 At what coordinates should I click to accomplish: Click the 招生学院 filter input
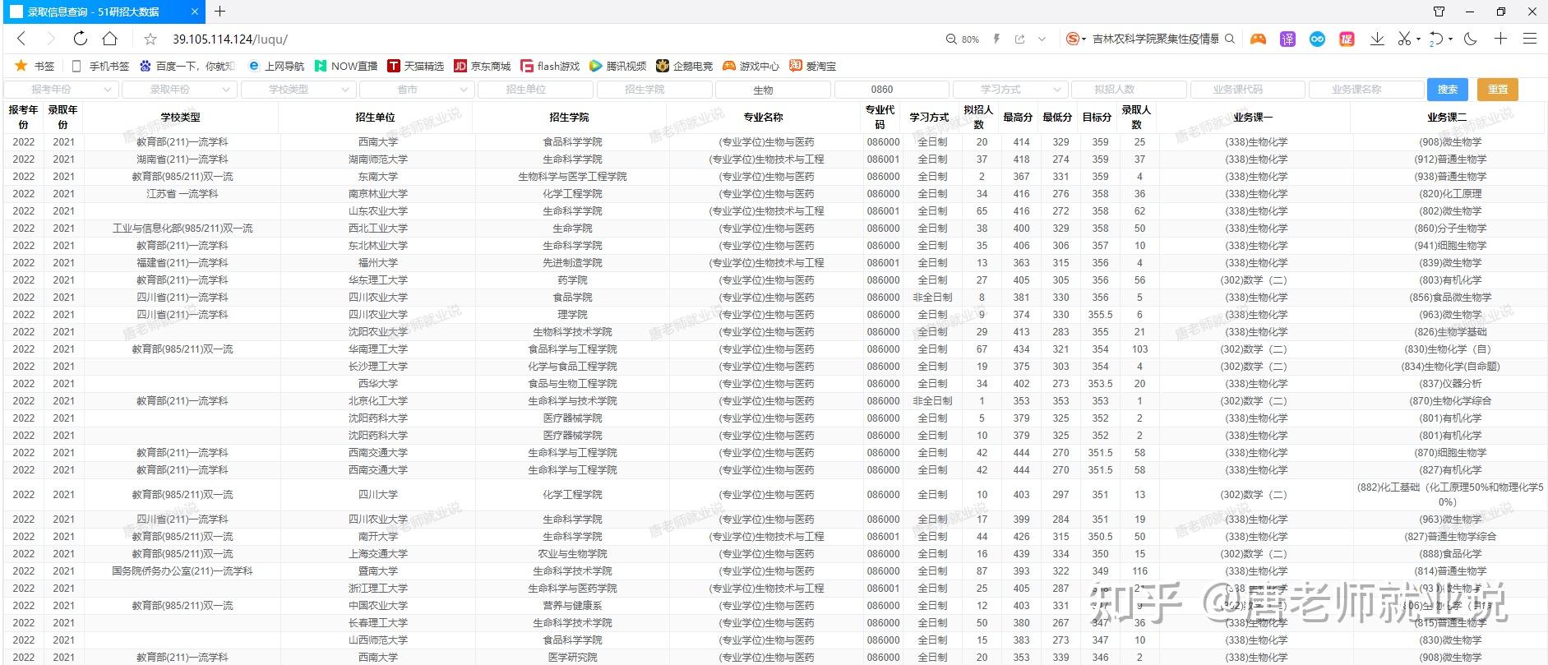[x=654, y=90]
